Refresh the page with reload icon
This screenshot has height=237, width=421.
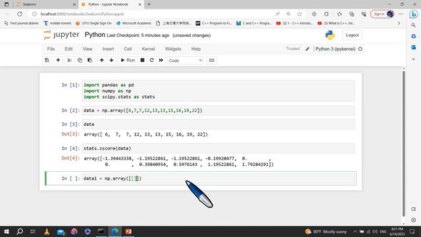20,14
